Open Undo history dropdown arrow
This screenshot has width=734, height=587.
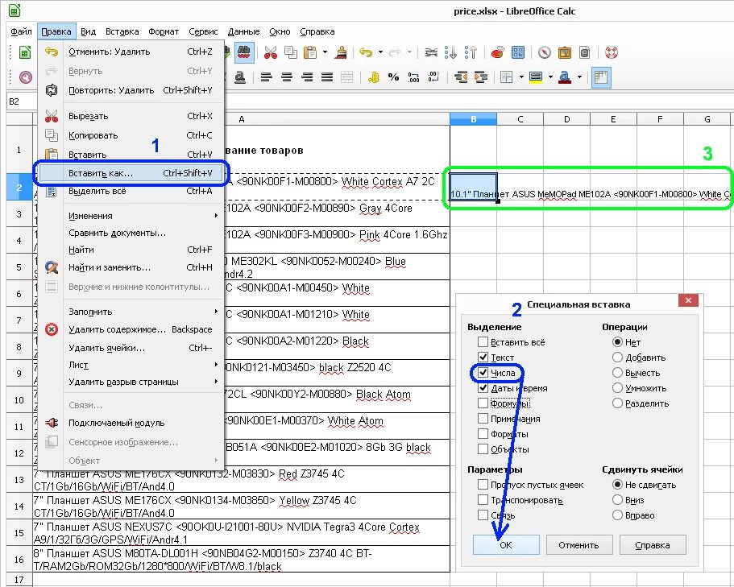(380, 52)
